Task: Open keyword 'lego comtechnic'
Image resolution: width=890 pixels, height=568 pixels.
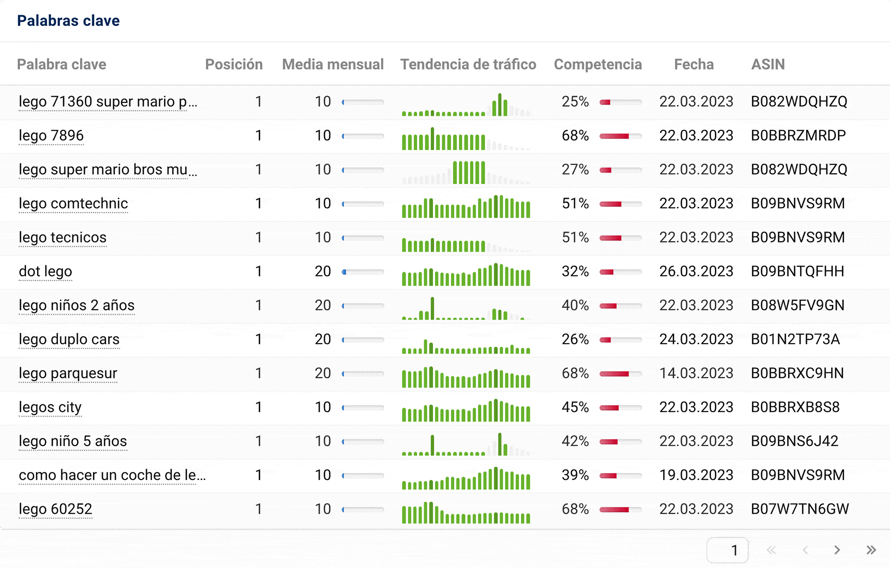Action: click(x=73, y=203)
